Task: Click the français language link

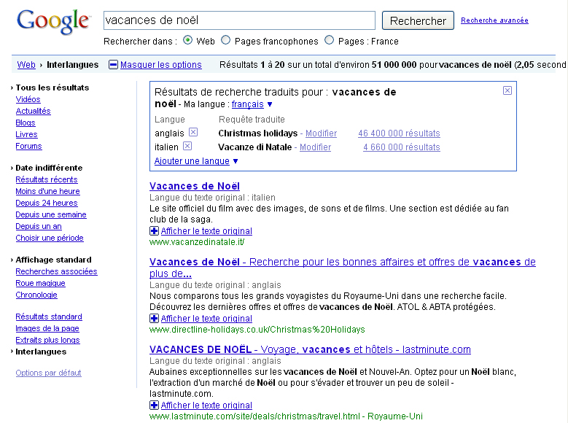Action: pyautogui.click(x=248, y=104)
